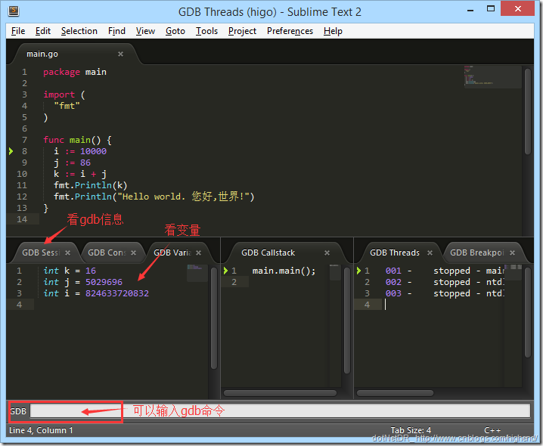Click 'package main' code line

[x=75, y=72]
